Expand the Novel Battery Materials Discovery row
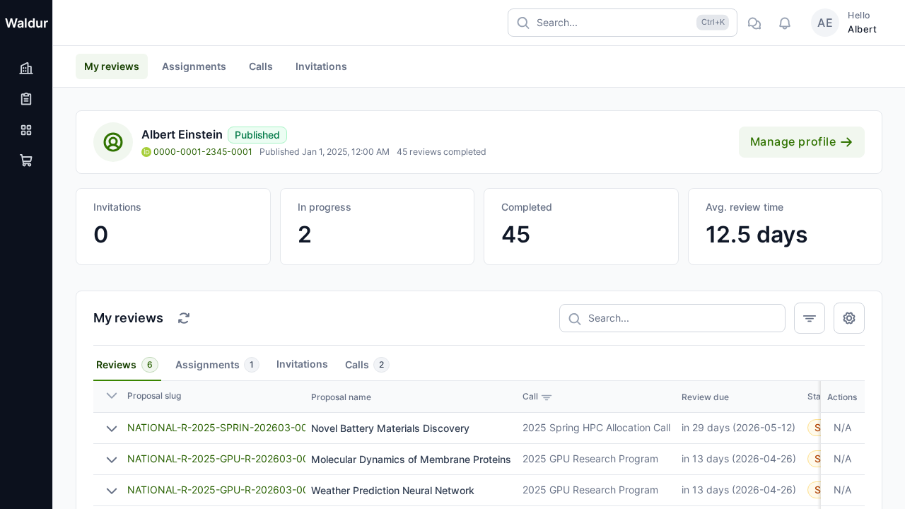 [x=112, y=428]
